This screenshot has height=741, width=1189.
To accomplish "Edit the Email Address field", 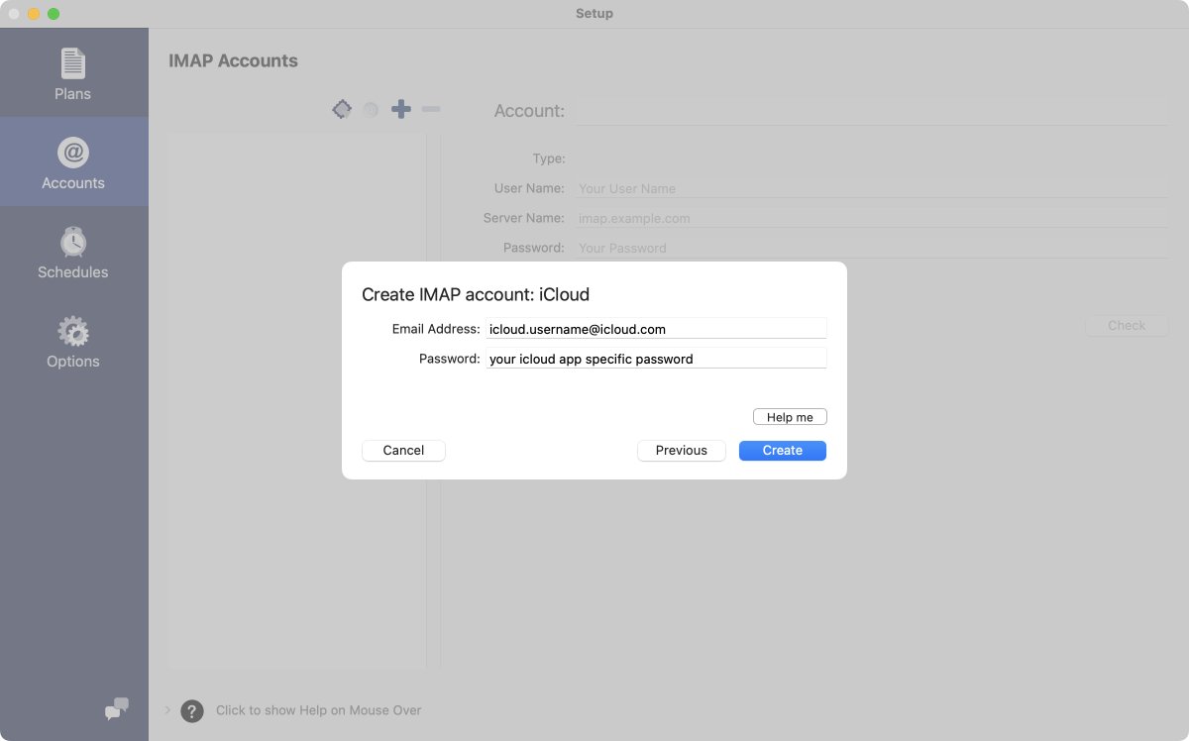I will [657, 328].
